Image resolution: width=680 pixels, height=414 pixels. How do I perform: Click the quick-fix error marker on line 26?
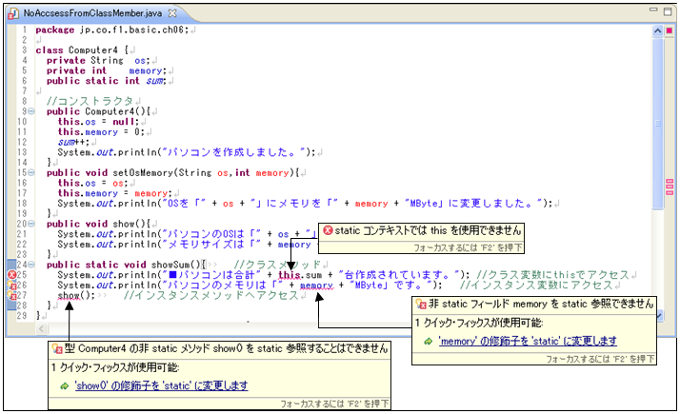point(12,285)
